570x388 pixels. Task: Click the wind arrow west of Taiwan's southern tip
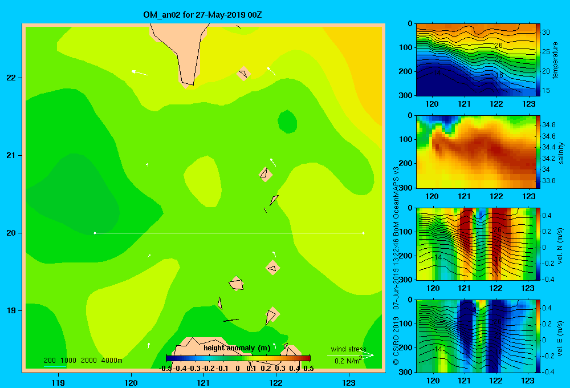(140, 73)
